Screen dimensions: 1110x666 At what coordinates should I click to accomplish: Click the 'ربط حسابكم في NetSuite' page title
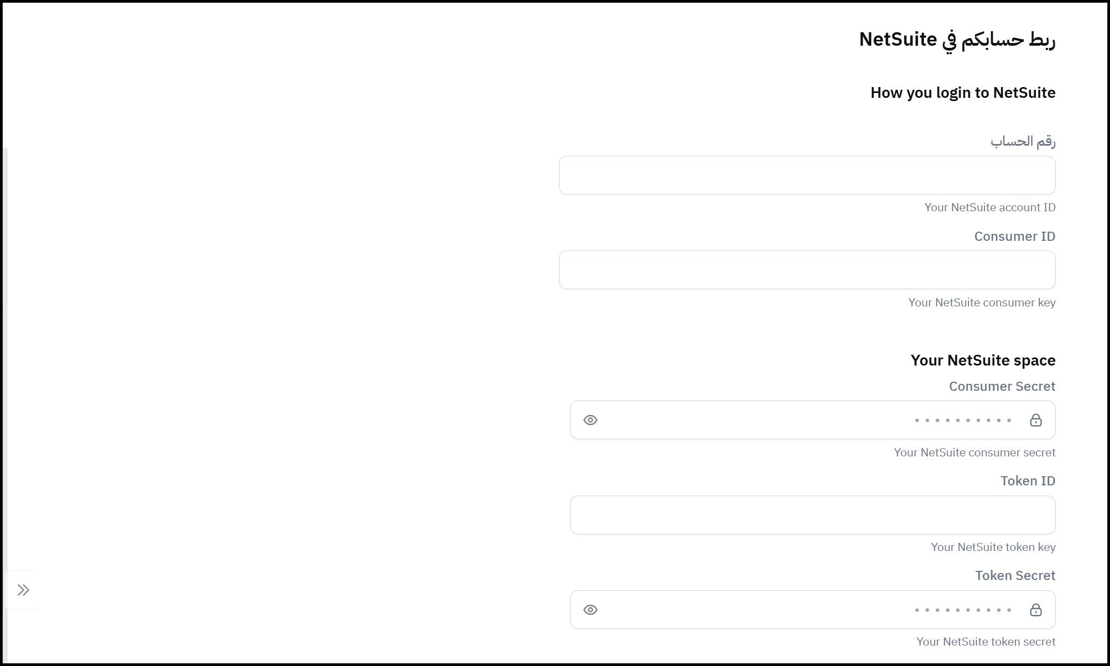[x=957, y=39]
